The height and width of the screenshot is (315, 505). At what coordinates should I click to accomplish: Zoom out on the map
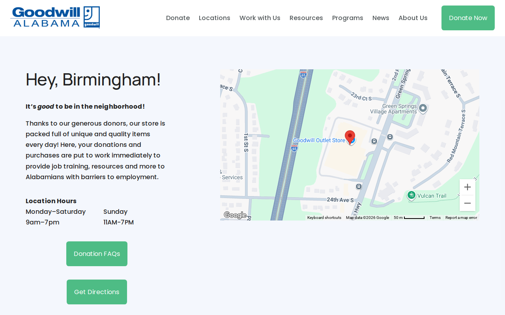point(468,203)
